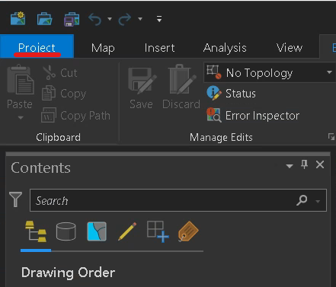Click the Undo arrow
Viewport: 336px width, 287px height.
94,19
